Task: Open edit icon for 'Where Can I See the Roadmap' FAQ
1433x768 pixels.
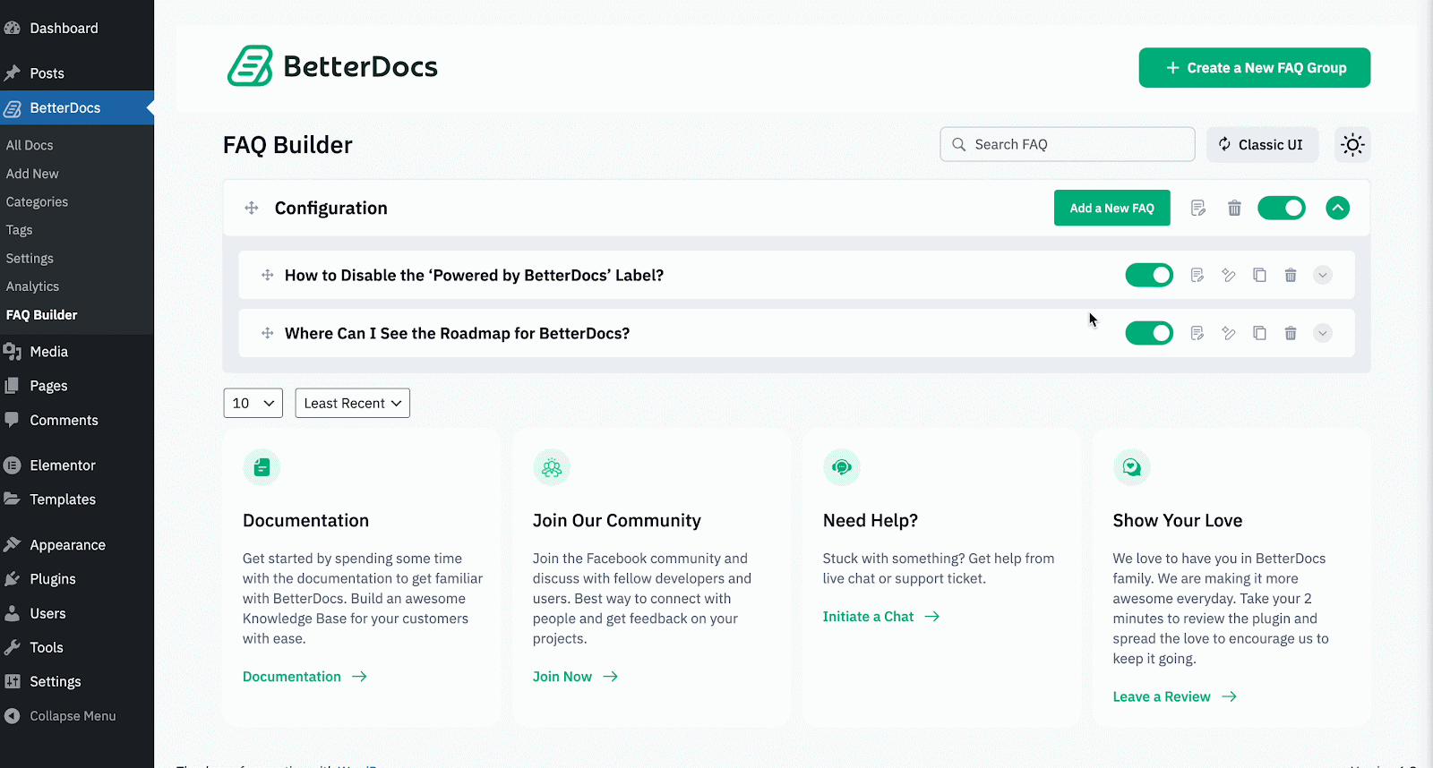Action: coord(1197,333)
